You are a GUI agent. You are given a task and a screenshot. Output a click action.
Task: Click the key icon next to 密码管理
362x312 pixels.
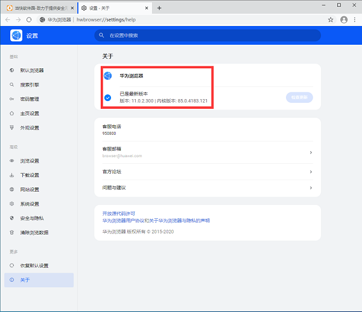[x=12, y=99]
